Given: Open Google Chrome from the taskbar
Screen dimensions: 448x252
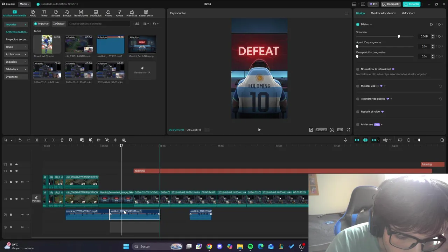Looking at the screenshot, I should [x=209, y=246].
